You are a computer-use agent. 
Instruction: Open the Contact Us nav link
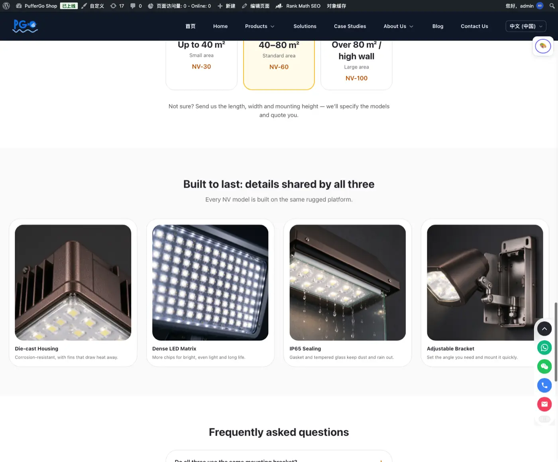(474, 26)
